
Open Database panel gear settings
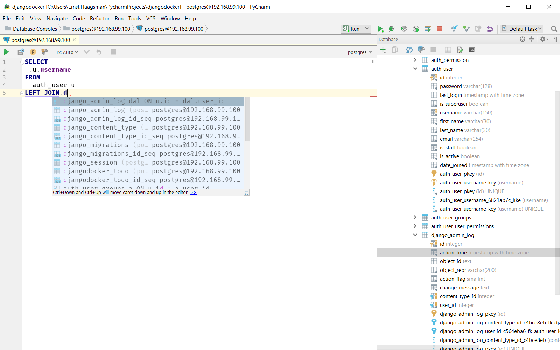[544, 39]
